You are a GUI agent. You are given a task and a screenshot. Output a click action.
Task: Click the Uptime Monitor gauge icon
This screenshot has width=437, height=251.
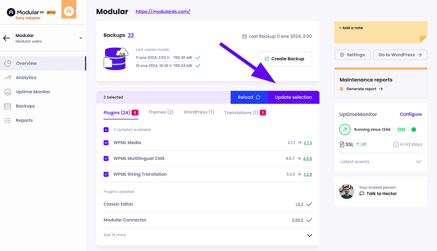[8, 92]
